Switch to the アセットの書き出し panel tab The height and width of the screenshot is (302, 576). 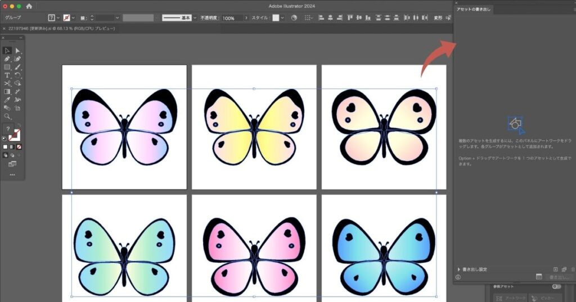pyautogui.click(x=473, y=10)
